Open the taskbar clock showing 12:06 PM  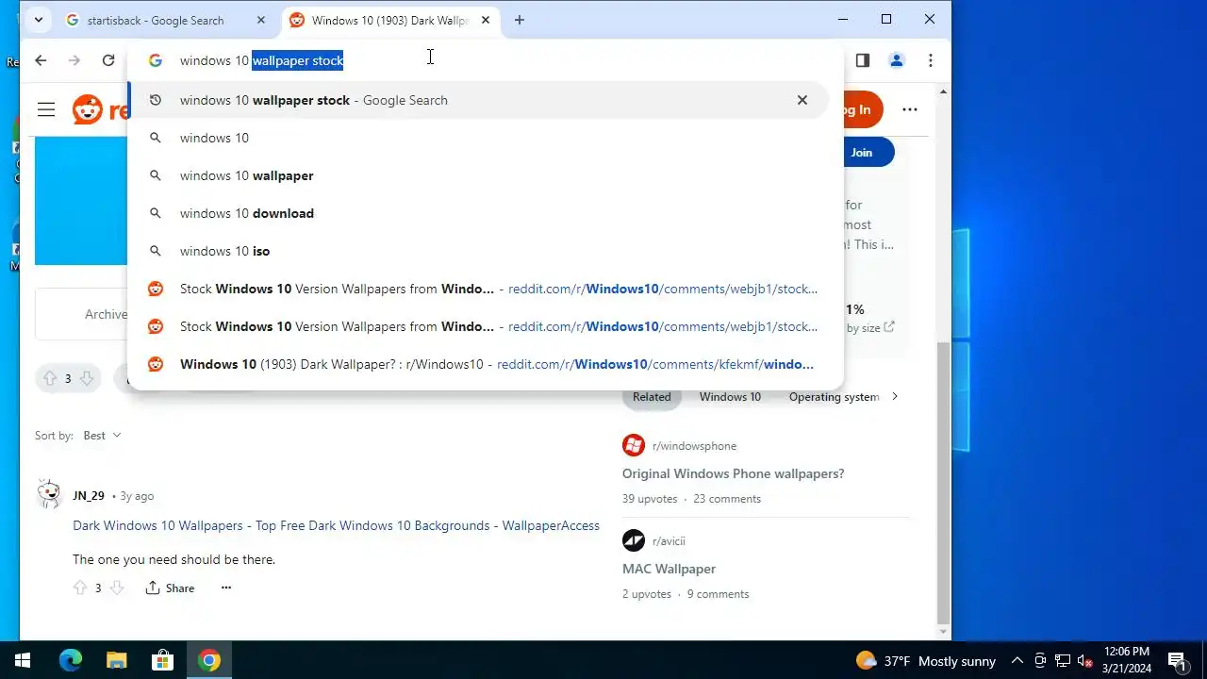pyautogui.click(x=1127, y=660)
